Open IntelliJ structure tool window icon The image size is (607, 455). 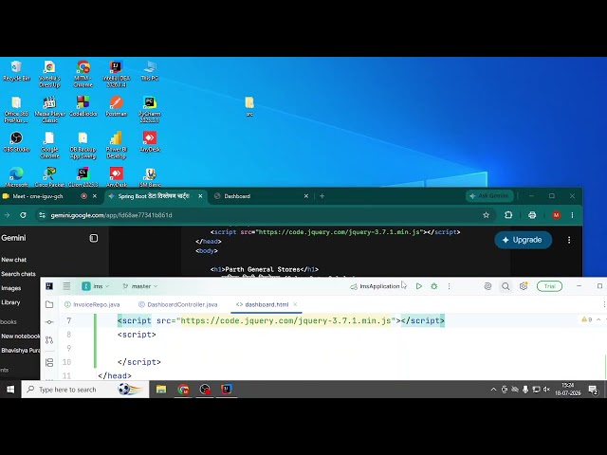(49, 362)
